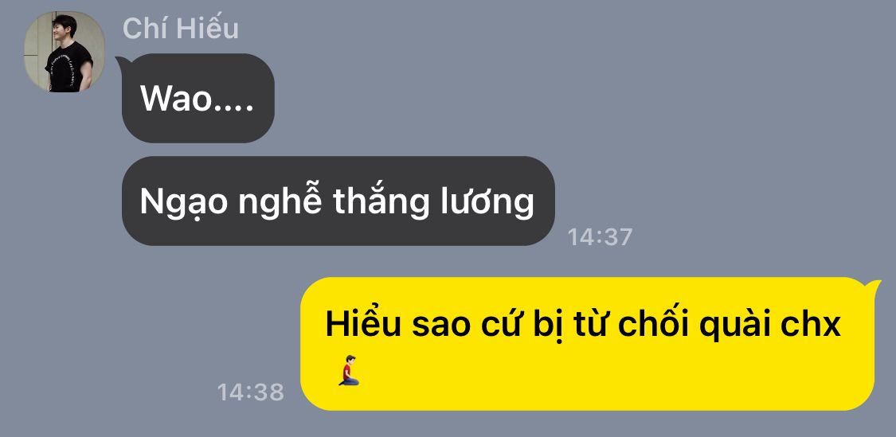Click the kneeling person emoji

click(348, 370)
